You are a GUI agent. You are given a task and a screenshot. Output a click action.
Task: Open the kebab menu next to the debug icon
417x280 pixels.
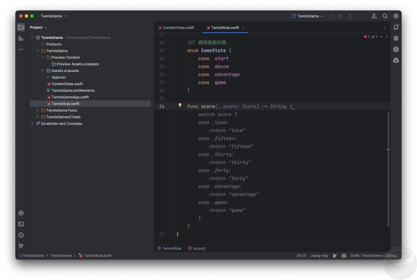[x=350, y=16]
